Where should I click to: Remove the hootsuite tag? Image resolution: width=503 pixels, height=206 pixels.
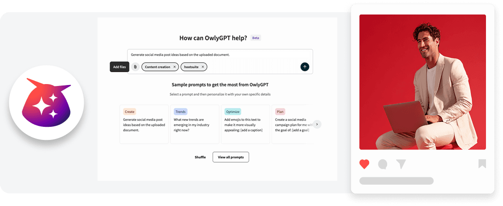203,67
